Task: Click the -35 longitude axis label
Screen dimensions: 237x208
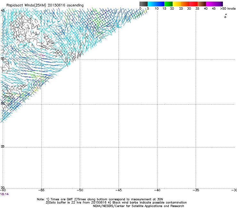Action: coord(196,190)
